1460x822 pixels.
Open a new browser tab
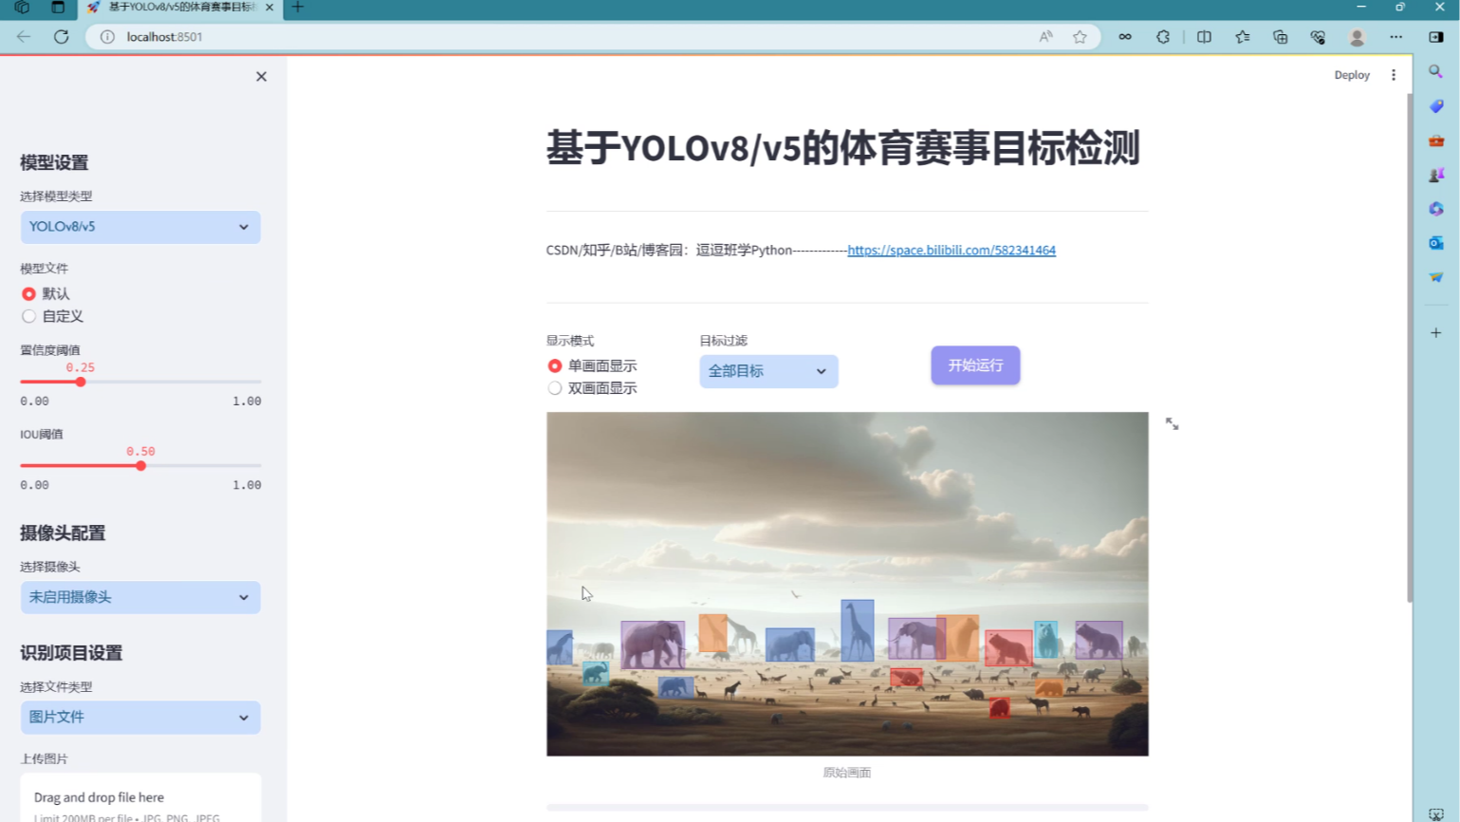point(298,8)
